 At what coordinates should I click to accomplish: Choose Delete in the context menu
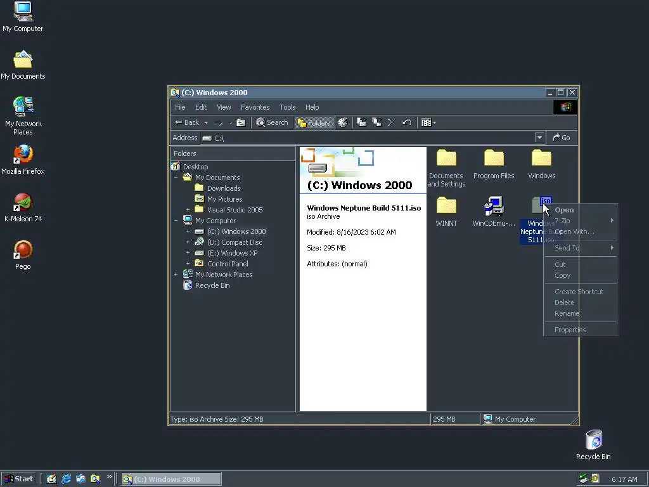click(x=581, y=302)
